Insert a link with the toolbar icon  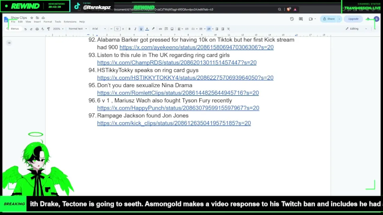click(160, 29)
